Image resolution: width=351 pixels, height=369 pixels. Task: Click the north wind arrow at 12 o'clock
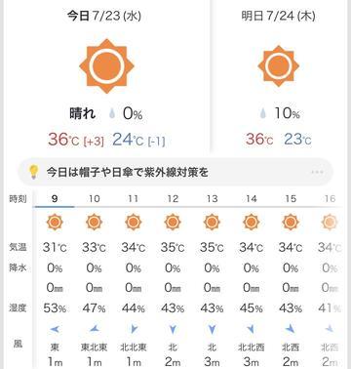(x=173, y=330)
